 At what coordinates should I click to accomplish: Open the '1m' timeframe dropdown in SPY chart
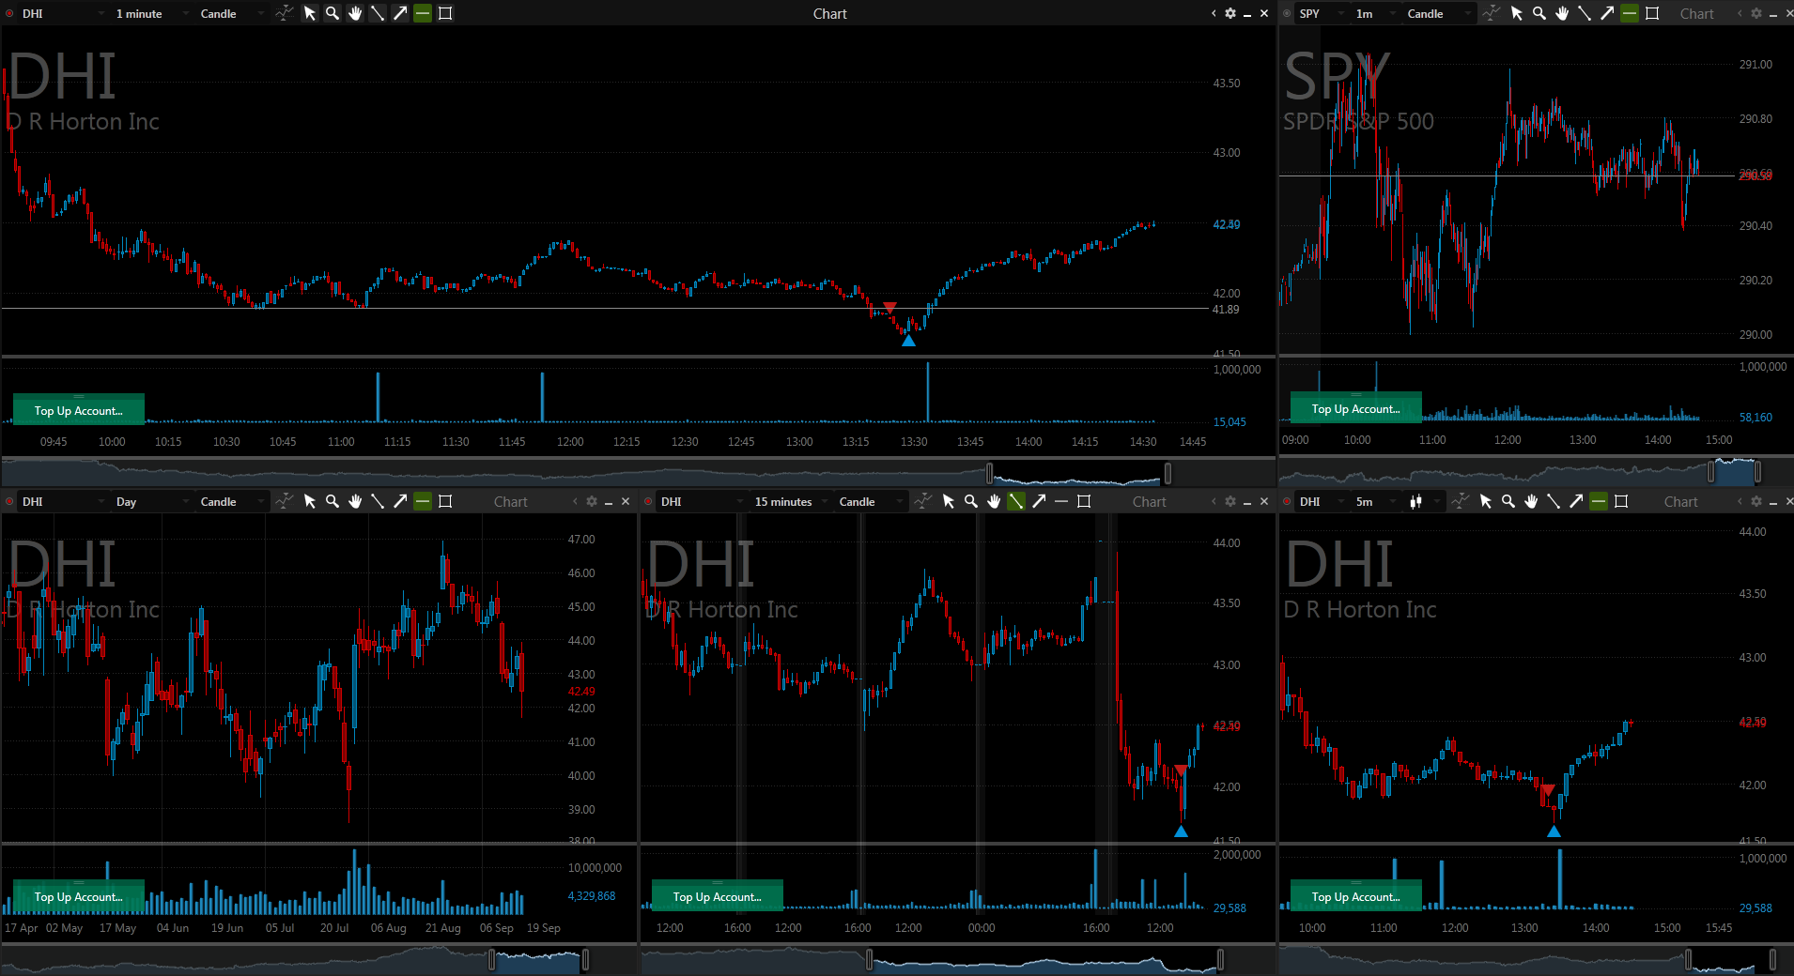tap(1375, 13)
